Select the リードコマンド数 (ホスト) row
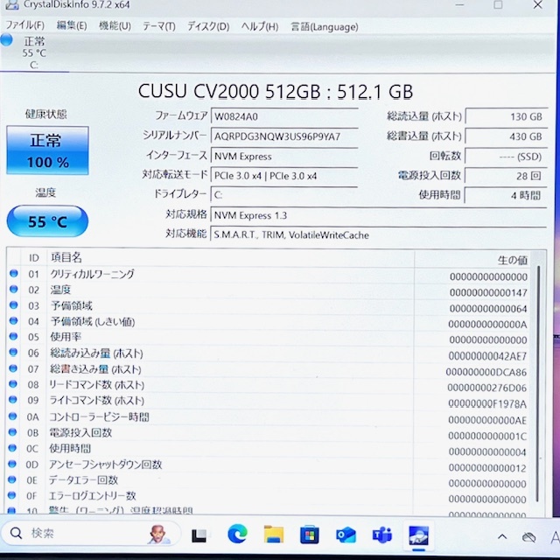The height and width of the screenshot is (560, 560). [269, 385]
